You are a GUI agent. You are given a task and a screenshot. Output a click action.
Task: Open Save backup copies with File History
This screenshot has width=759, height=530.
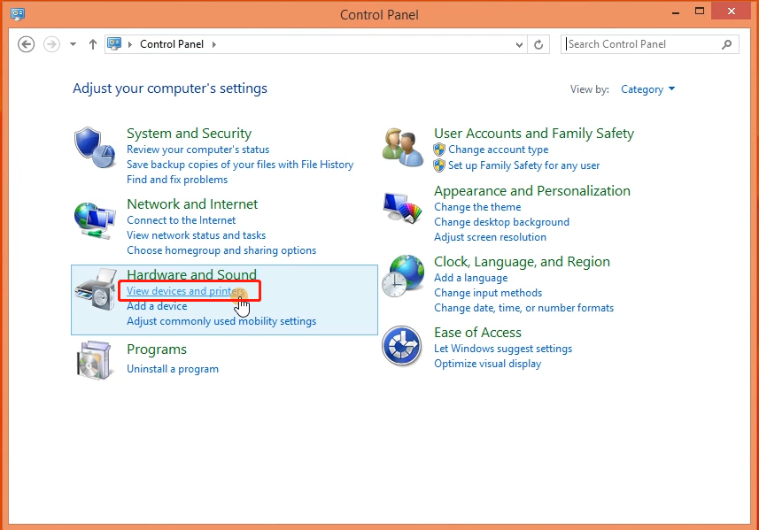coord(240,165)
